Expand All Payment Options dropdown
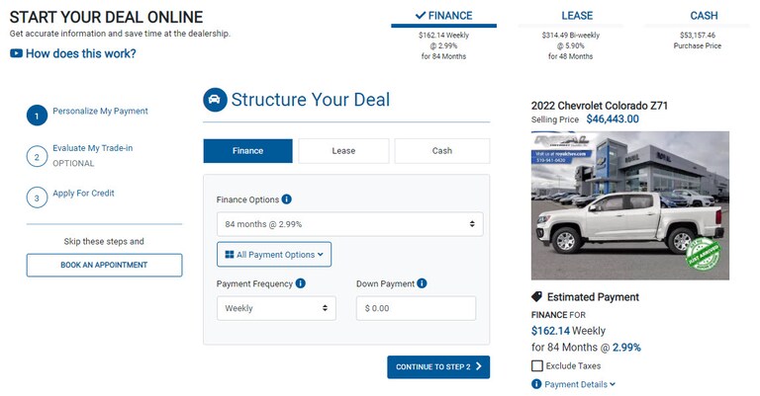 pos(274,255)
